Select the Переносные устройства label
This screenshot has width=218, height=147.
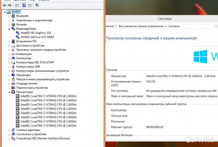click(x=32, y=88)
